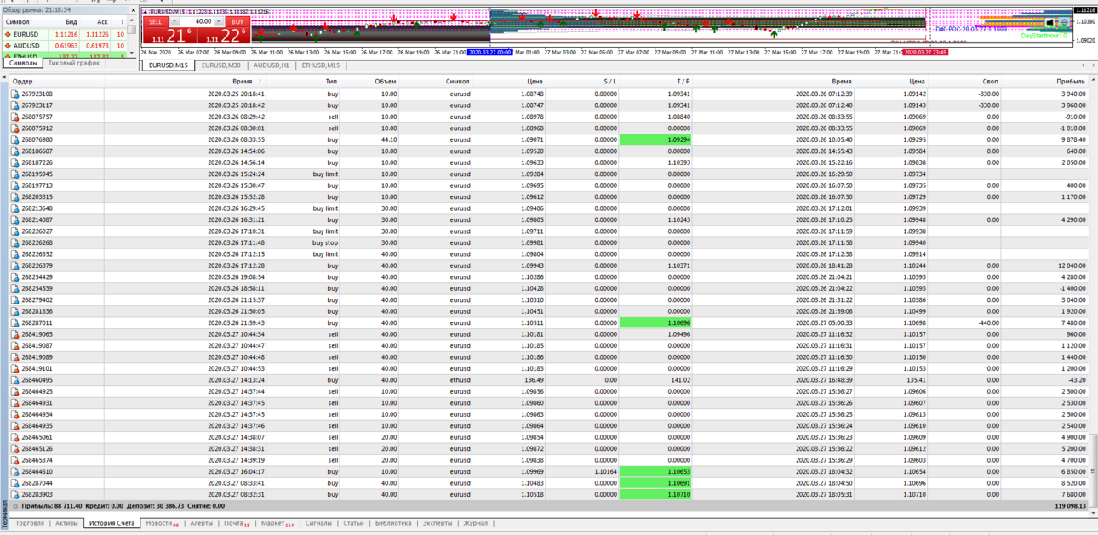The height and width of the screenshot is (535, 1098).
Task: Click the EURUSD symbol icon in Market Watch
Action: [8, 34]
